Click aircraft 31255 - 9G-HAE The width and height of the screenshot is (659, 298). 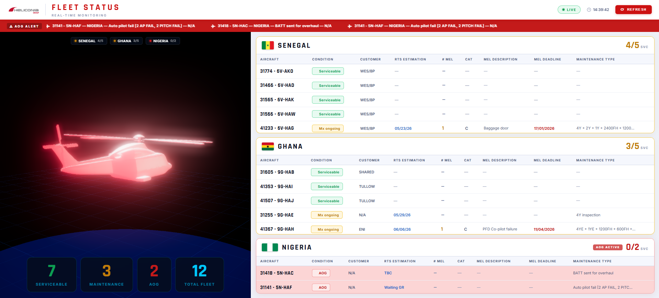click(x=277, y=215)
